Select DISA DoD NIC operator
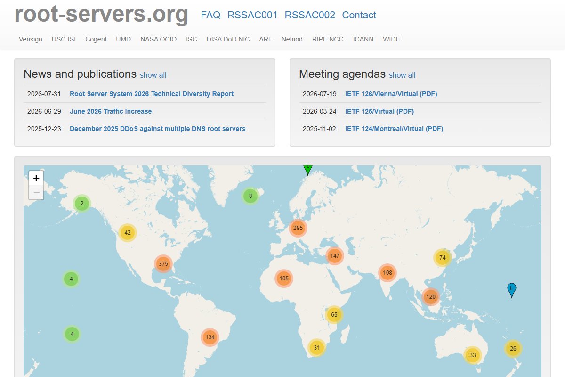The image size is (565, 377). [228, 39]
